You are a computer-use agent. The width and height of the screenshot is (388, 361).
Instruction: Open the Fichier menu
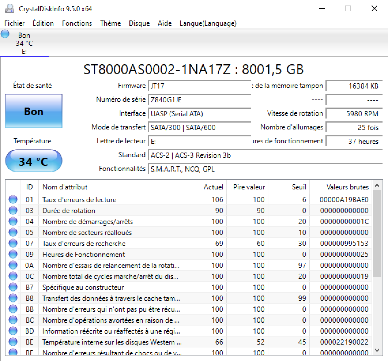(x=14, y=23)
